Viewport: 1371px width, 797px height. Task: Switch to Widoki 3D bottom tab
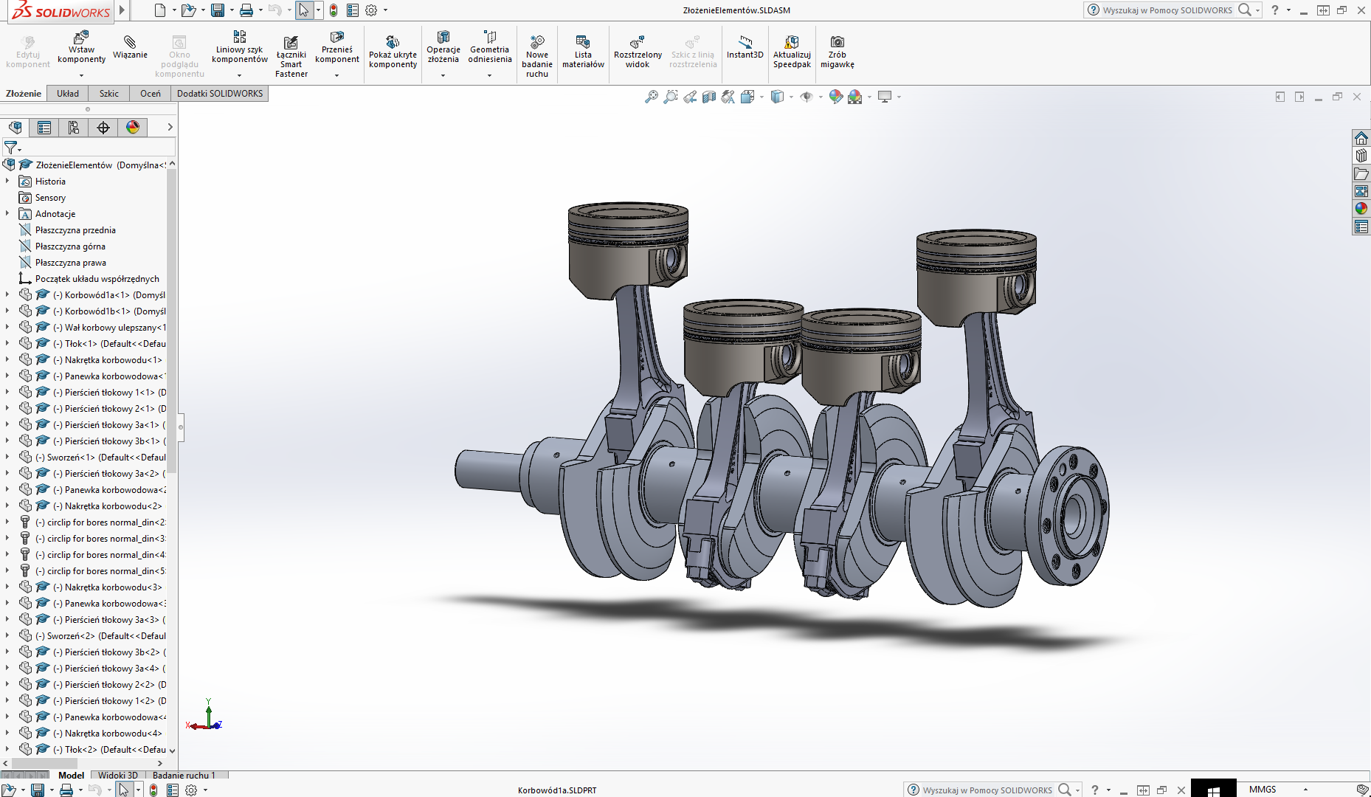118,775
